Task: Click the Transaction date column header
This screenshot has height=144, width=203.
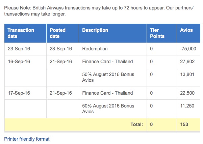Action: 25,33
